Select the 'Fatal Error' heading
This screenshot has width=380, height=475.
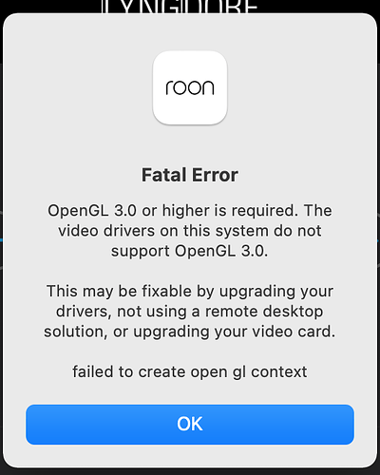point(190,175)
